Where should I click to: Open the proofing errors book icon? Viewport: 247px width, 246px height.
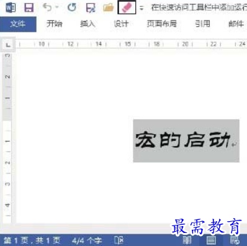pos(119,240)
